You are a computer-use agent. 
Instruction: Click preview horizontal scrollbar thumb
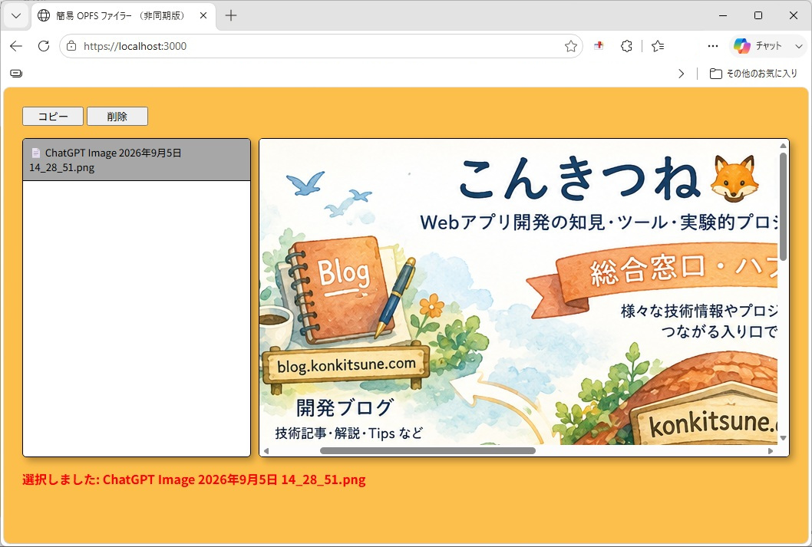(427, 451)
